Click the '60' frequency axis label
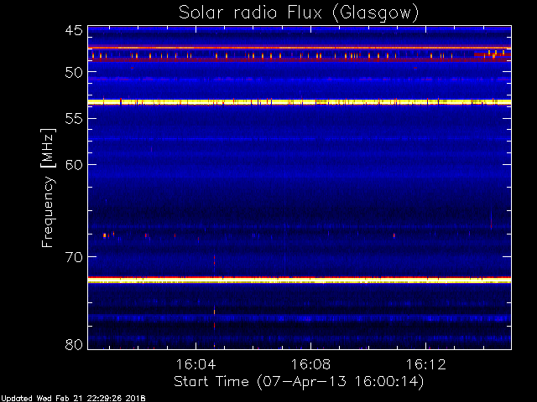The image size is (537, 402). pyautogui.click(x=74, y=165)
